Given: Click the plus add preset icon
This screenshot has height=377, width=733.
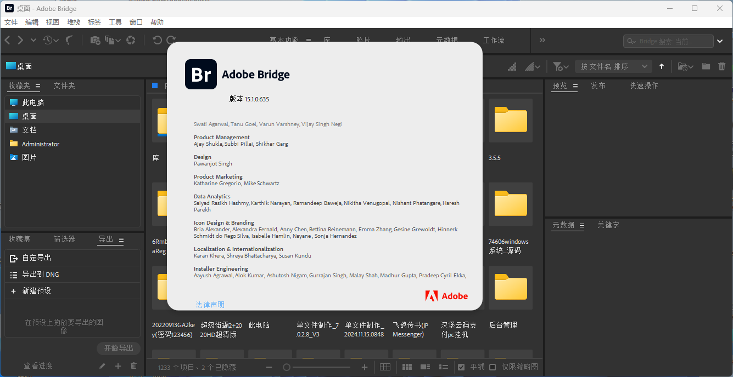Looking at the screenshot, I should (117, 366).
